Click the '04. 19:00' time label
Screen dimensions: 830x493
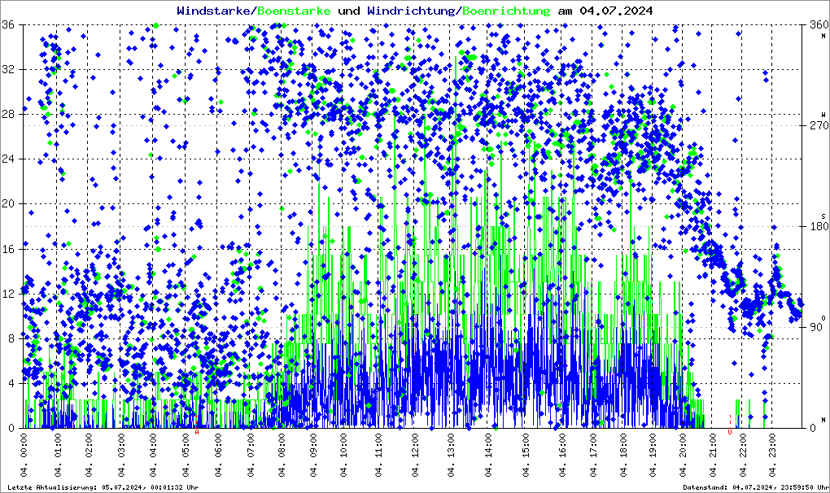click(653, 455)
